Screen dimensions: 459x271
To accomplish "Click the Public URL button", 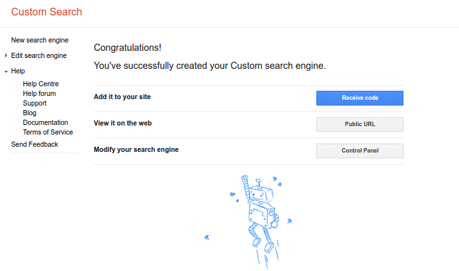I will click(360, 124).
